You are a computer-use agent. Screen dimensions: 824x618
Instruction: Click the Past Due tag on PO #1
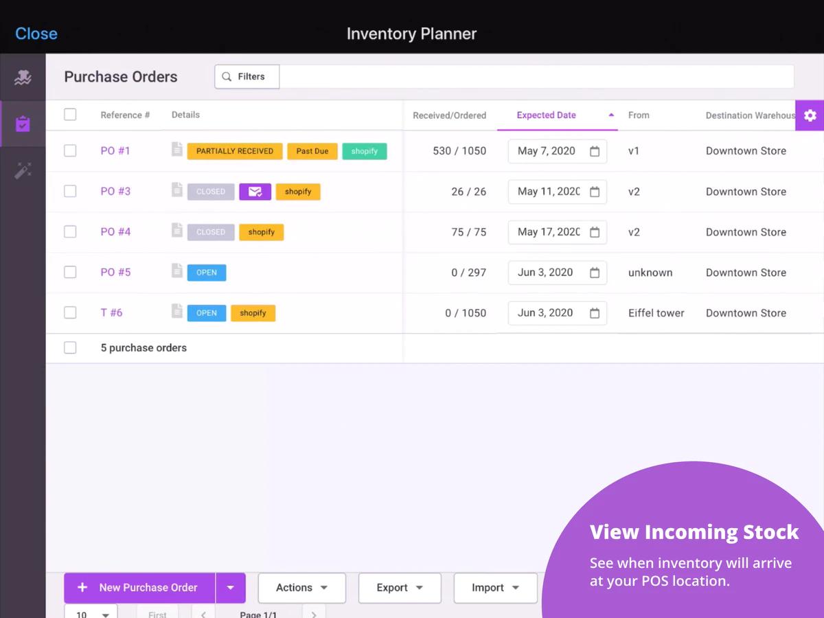pos(312,151)
